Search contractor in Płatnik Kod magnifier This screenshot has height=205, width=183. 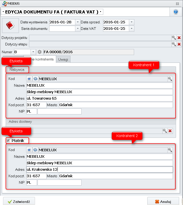click(170, 150)
